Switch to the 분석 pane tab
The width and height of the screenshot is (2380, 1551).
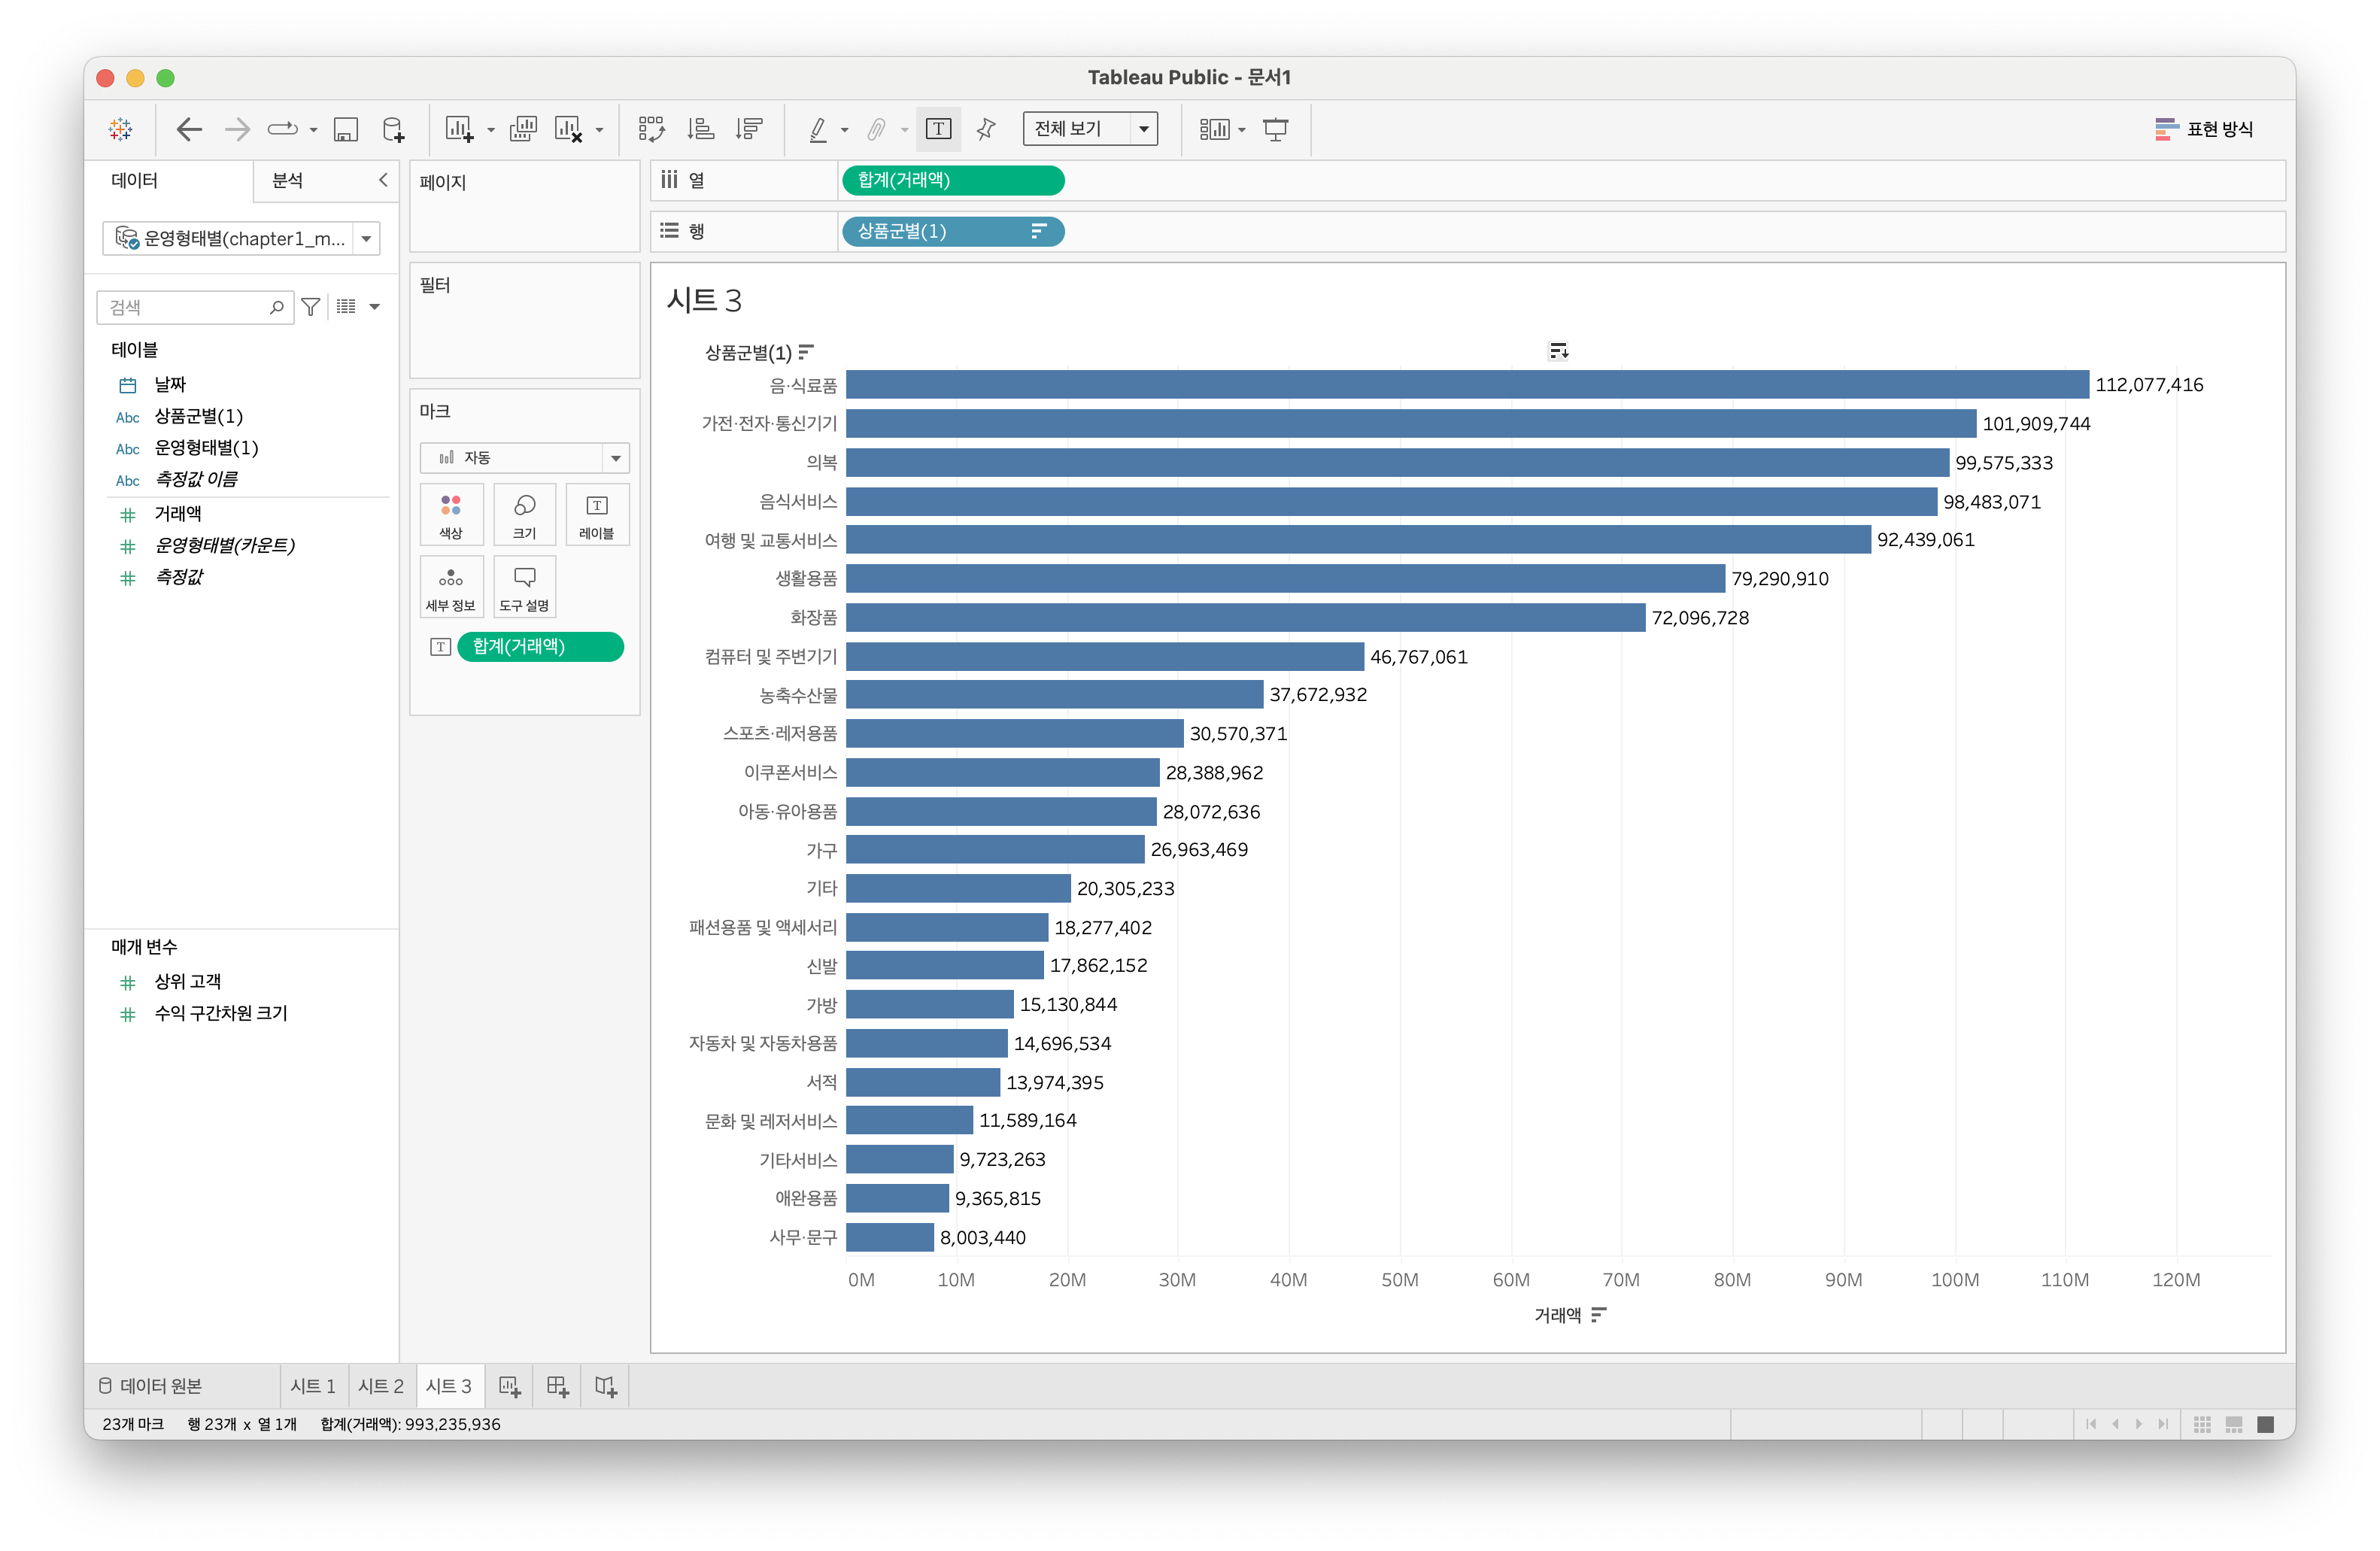(x=288, y=180)
